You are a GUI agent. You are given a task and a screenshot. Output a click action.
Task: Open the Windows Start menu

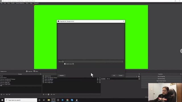pos(2,100)
